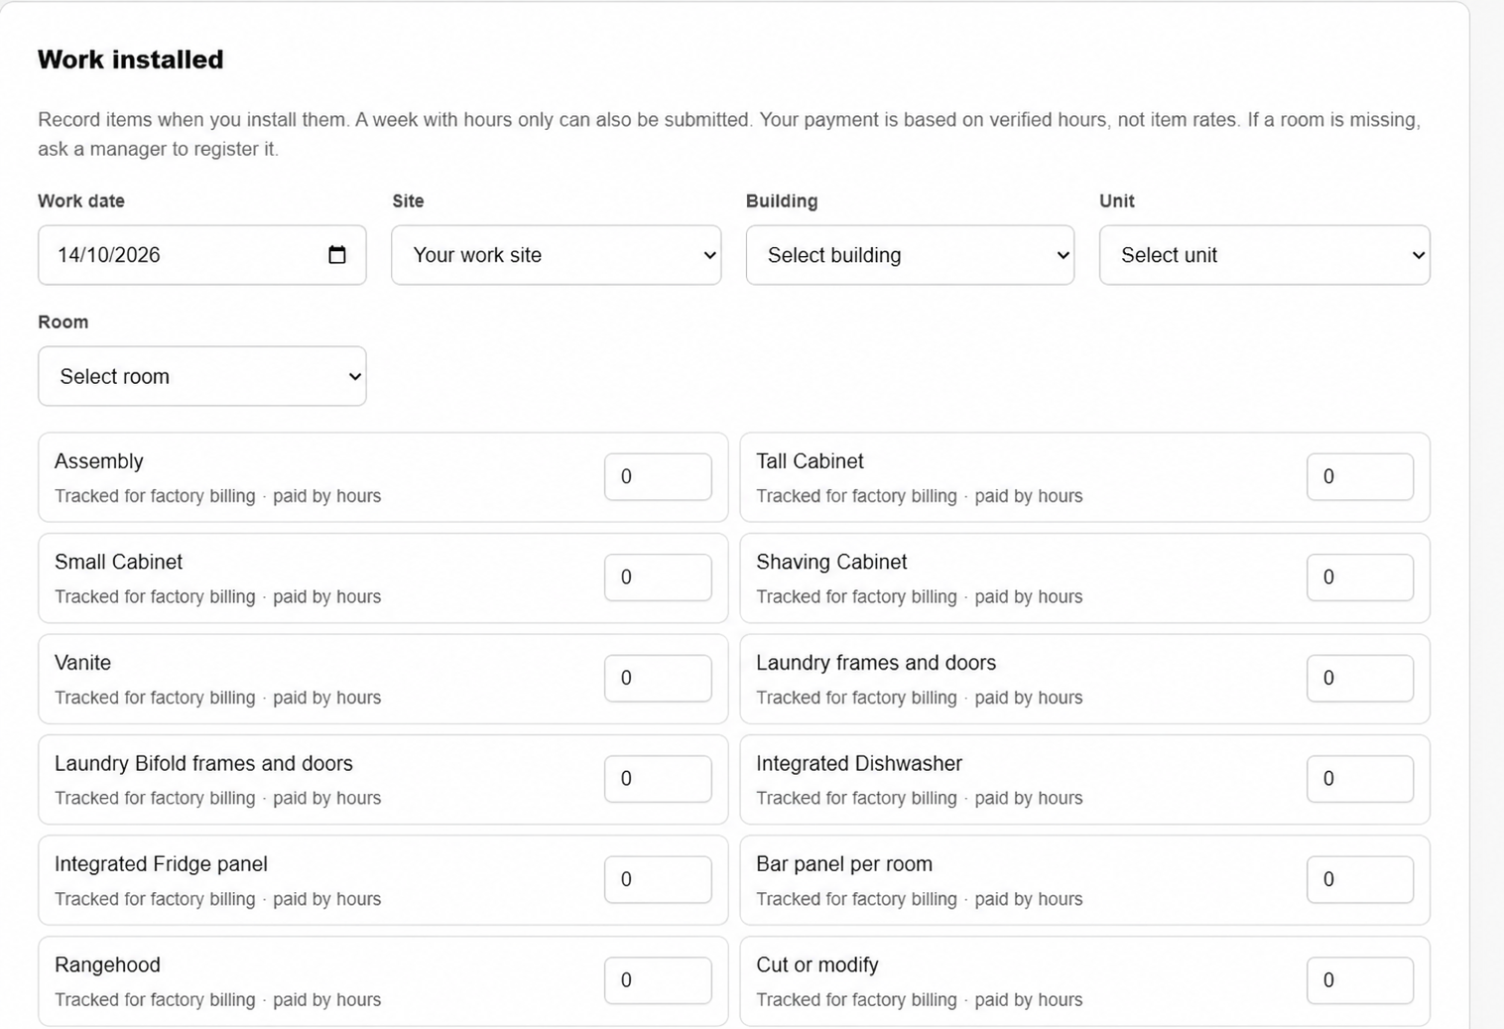Click the Assembly quantity field

point(658,477)
